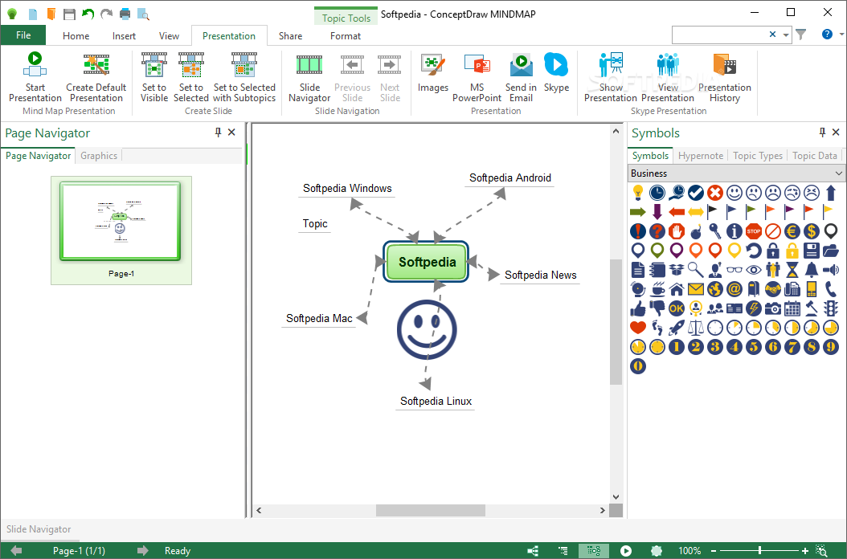This screenshot has height=559, width=847.
Task: Click the Slide Navigator bottom panel label
Action: [x=39, y=529]
